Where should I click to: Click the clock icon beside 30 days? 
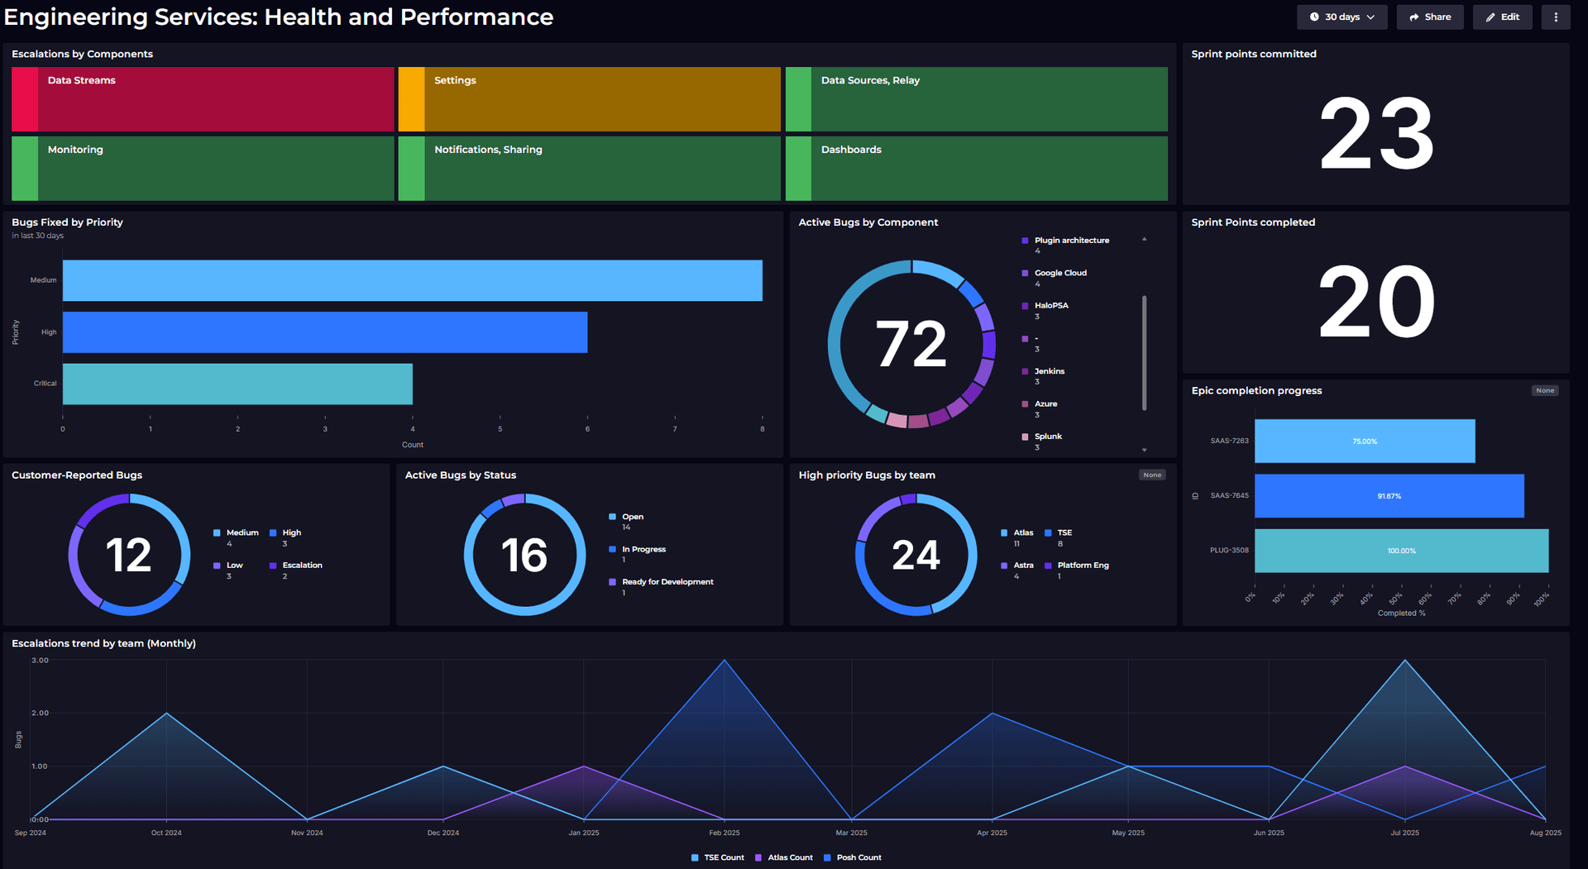[1314, 17]
